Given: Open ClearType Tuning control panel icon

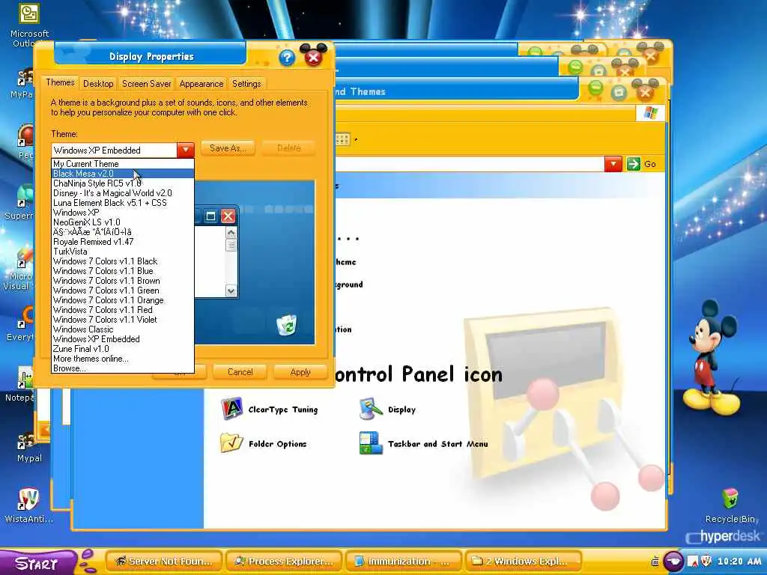Looking at the screenshot, I should pyautogui.click(x=269, y=410).
